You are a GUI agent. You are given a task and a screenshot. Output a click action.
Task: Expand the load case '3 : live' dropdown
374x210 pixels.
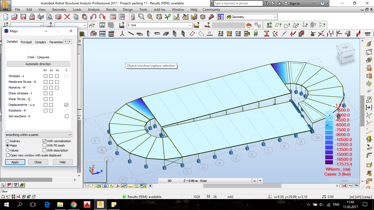pos(190,25)
